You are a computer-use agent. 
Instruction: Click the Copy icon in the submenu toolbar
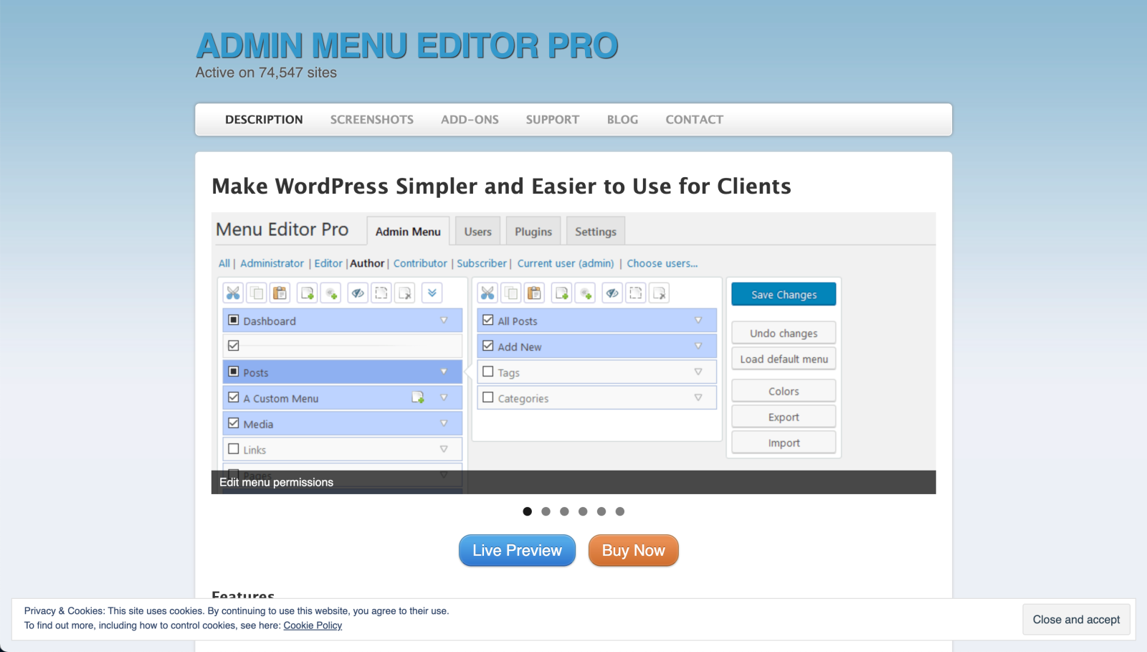point(511,293)
